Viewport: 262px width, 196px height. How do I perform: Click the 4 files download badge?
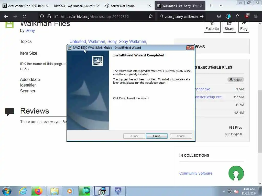point(236,80)
